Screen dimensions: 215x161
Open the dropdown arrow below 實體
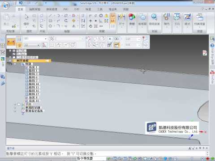(x=132, y=27)
